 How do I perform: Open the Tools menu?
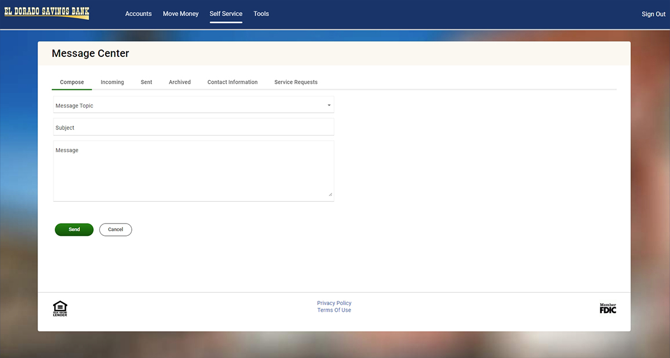(x=261, y=14)
